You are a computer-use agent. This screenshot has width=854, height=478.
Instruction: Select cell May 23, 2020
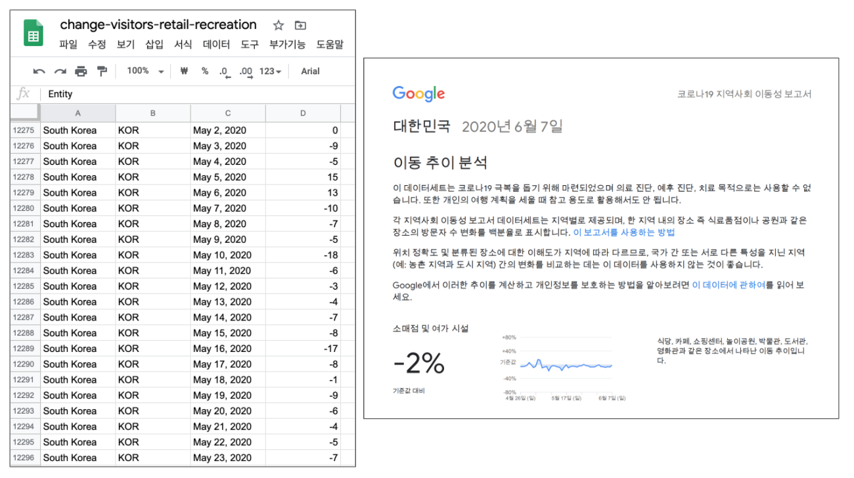228,458
